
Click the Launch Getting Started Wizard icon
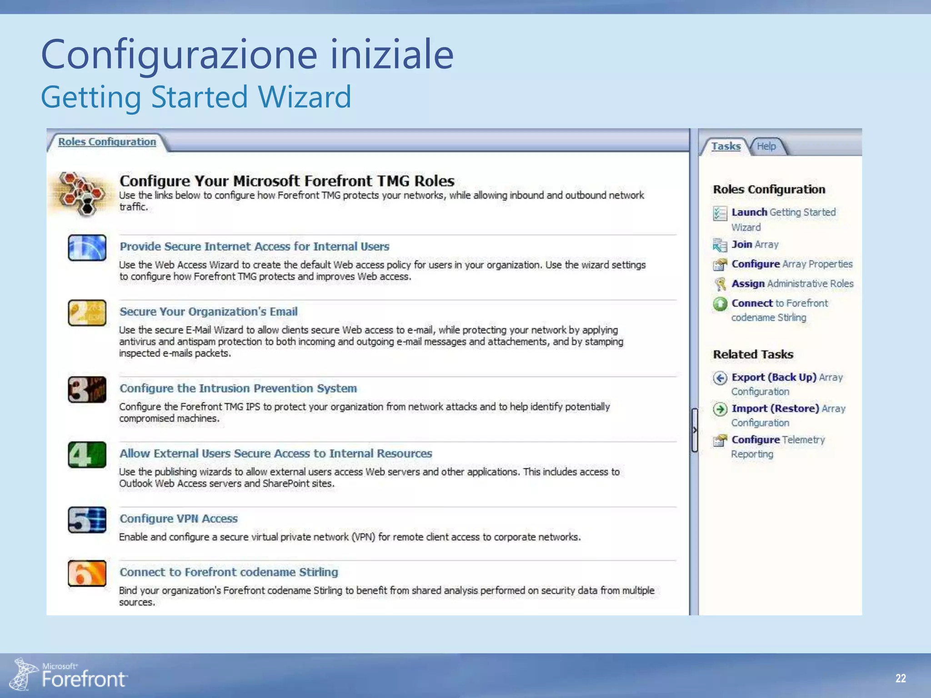click(x=720, y=213)
